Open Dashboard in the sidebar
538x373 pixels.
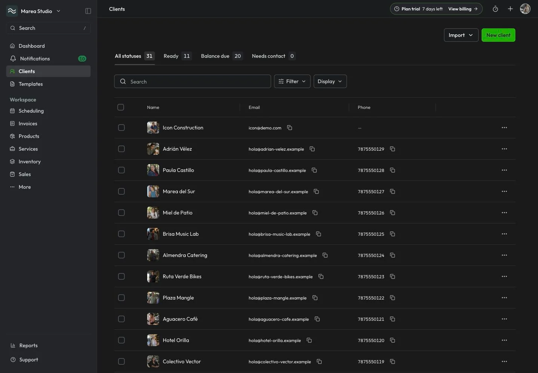[x=48, y=46]
